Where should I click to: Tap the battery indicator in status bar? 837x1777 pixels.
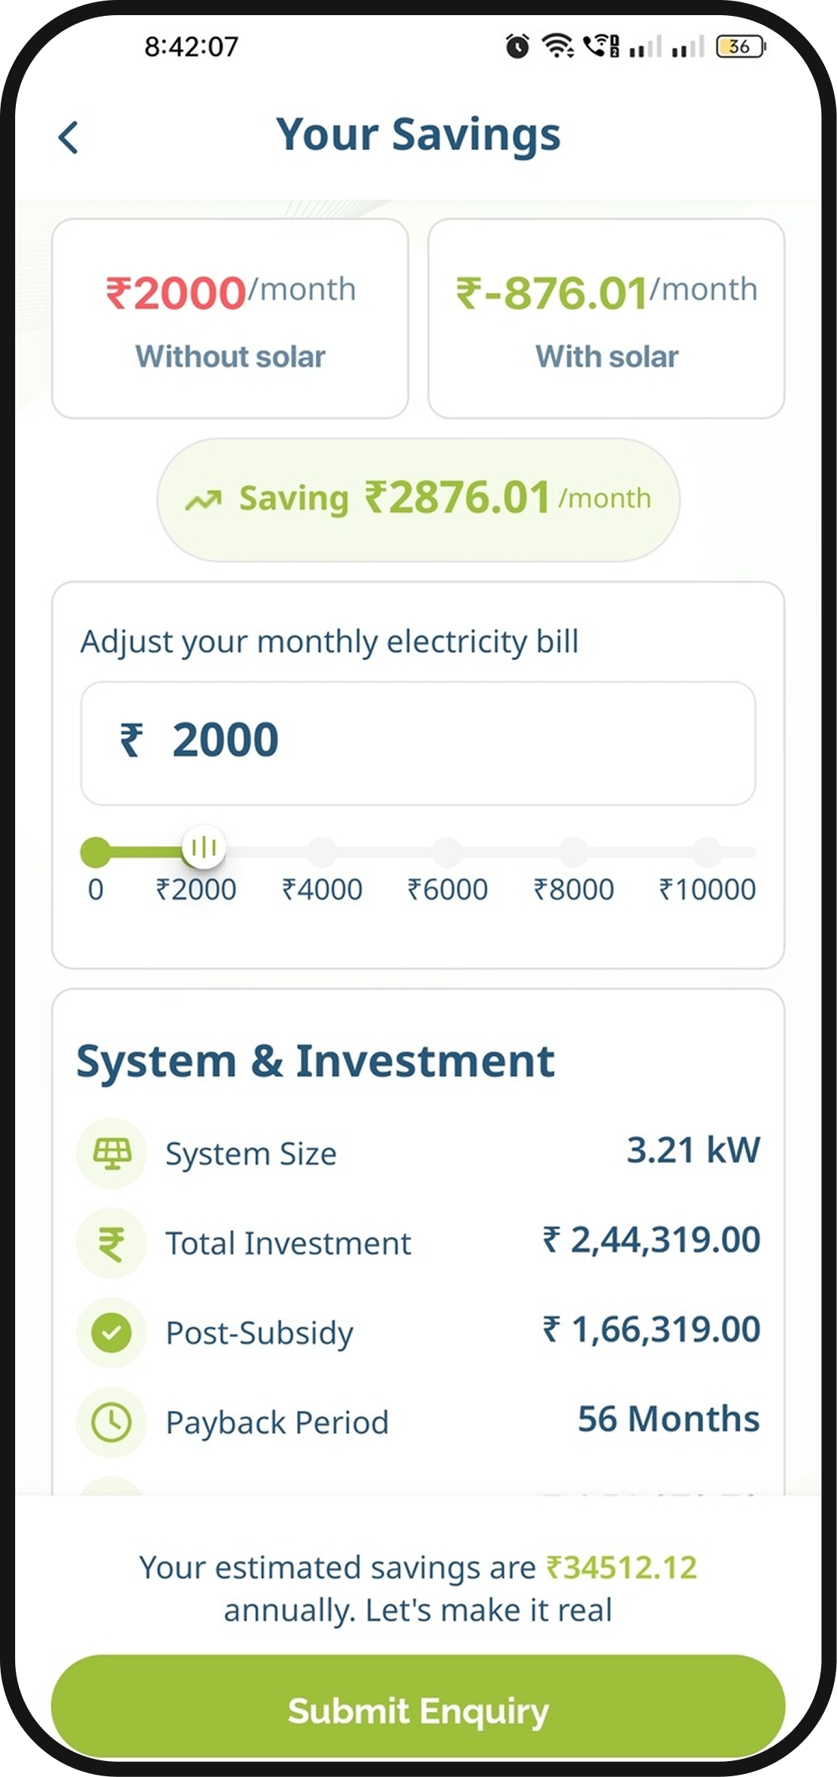tap(740, 47)
